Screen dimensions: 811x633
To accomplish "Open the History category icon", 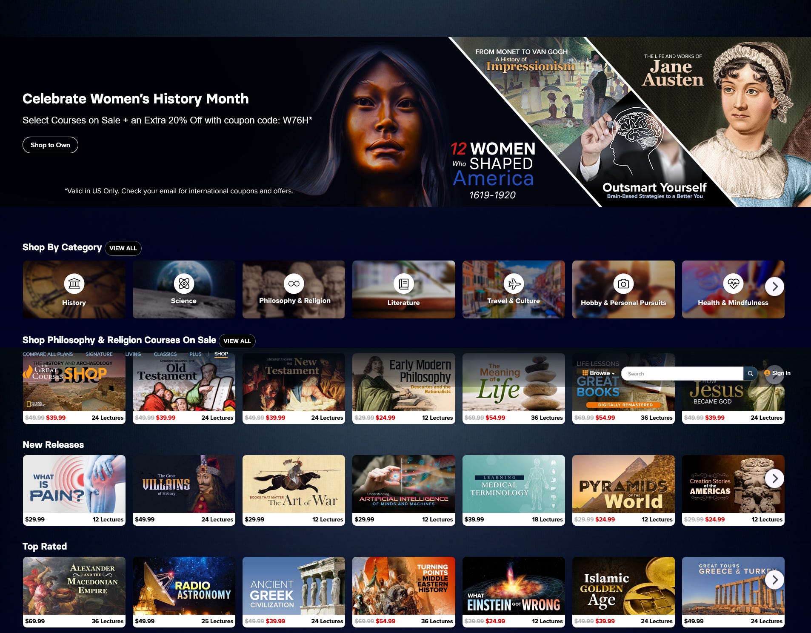I will [74, 284].
